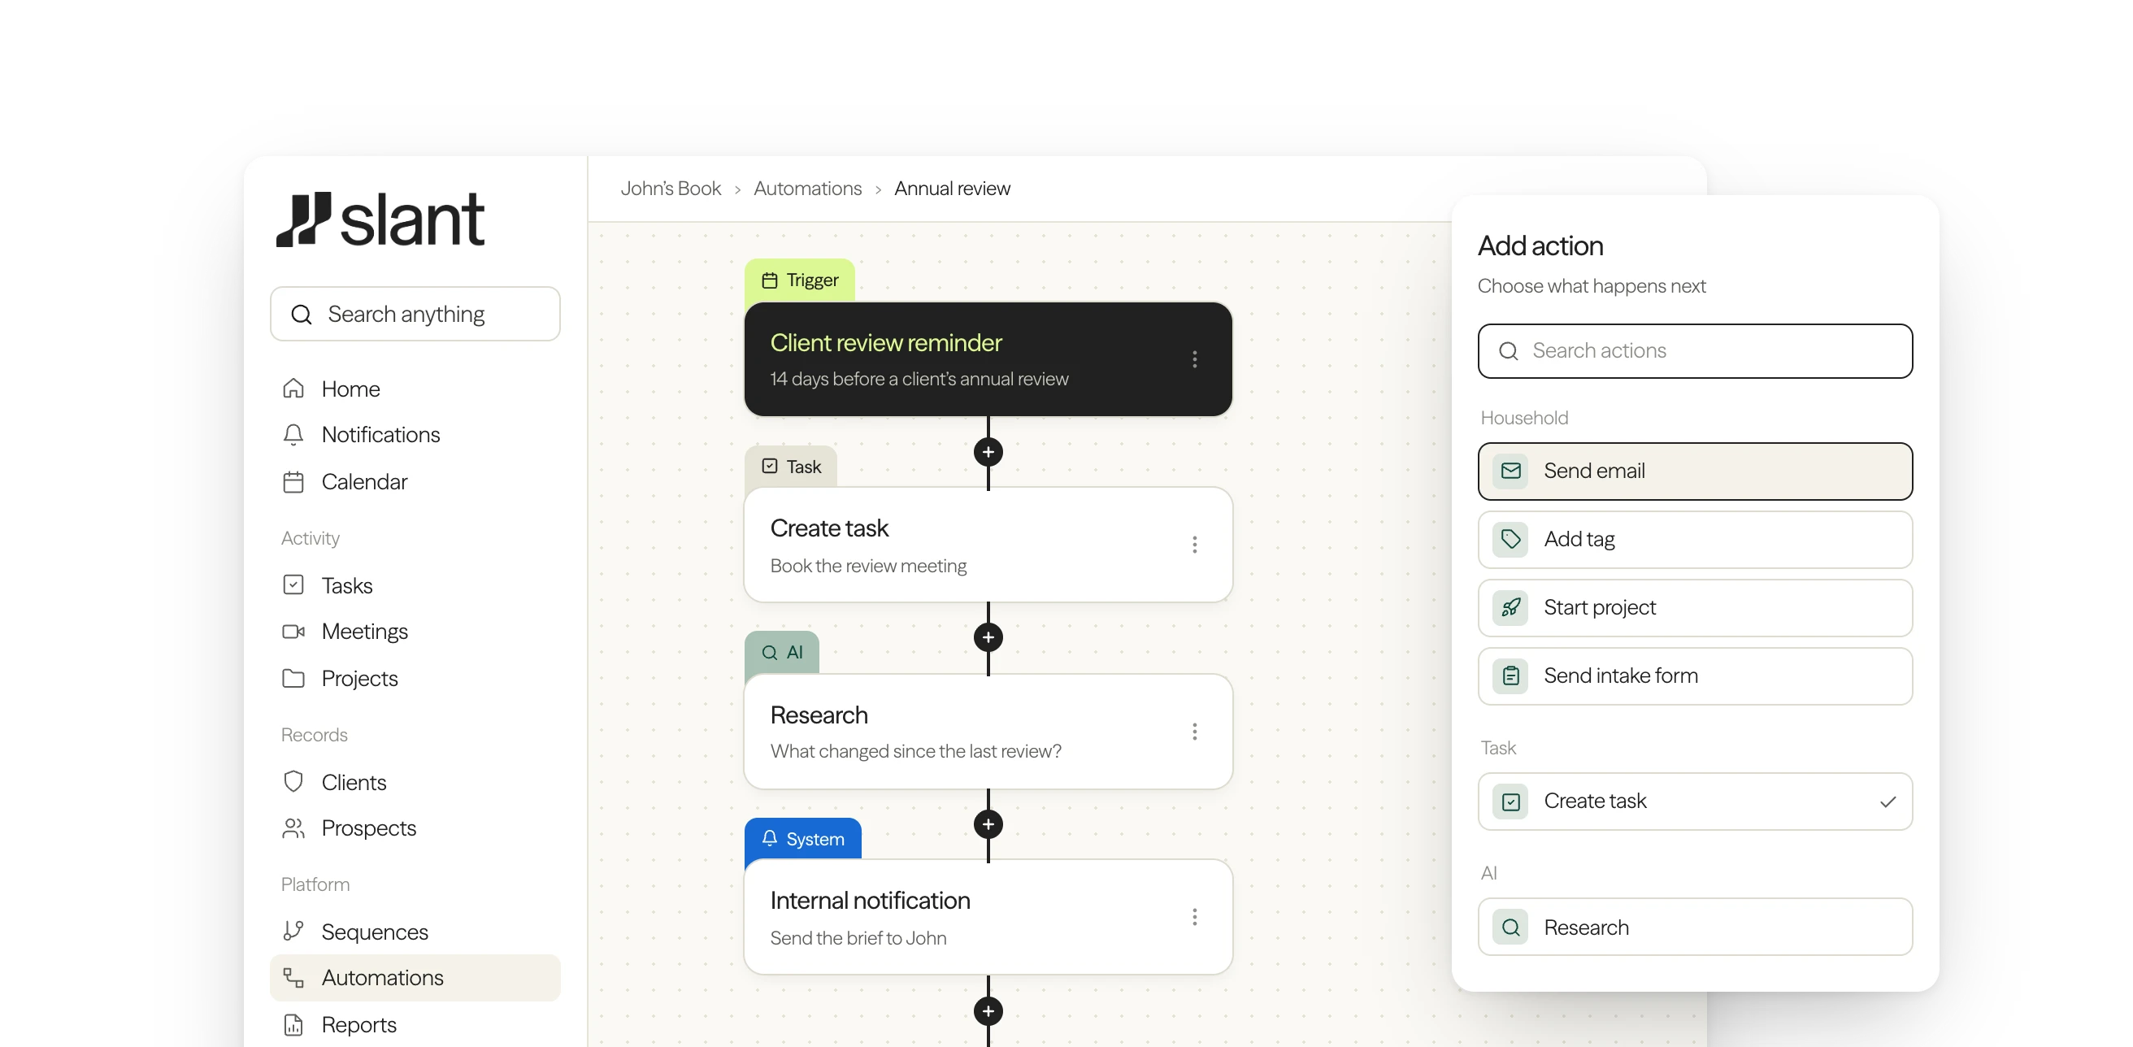Open options menu on Research card

[x=1194, y=732]
